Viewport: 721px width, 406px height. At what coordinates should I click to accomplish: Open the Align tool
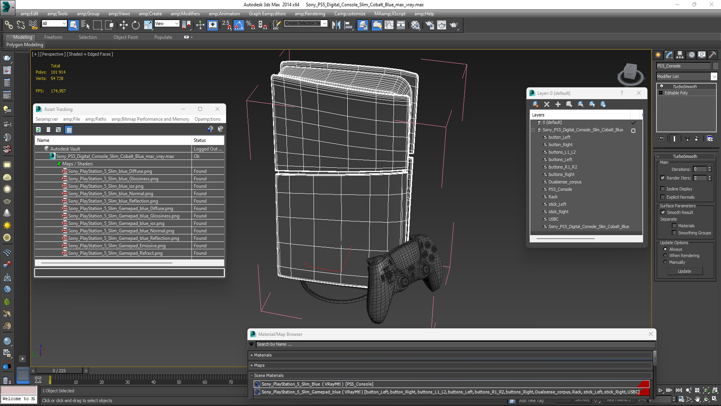[348, 25]
